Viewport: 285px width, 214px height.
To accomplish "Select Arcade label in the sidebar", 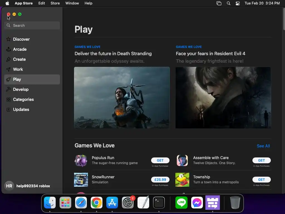I will [x=20, y=49].
